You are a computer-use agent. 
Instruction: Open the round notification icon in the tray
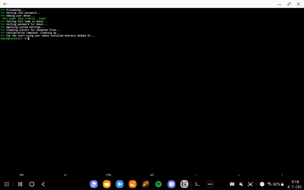262,184
